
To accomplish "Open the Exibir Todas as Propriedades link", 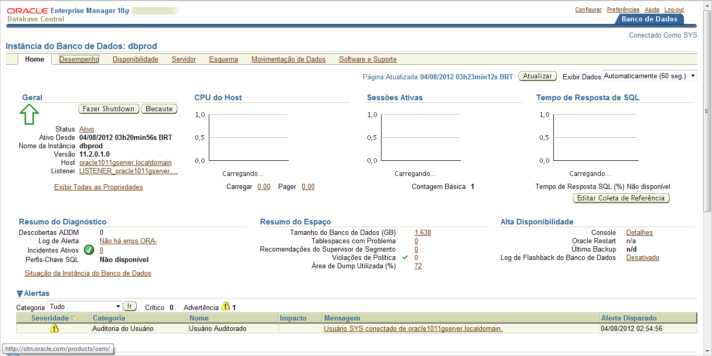I will coord(98,187).
